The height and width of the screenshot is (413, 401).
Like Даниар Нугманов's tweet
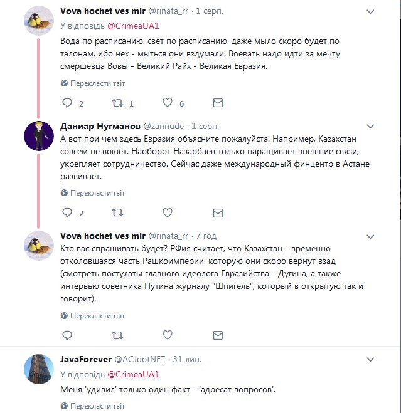tap(168, 213)
